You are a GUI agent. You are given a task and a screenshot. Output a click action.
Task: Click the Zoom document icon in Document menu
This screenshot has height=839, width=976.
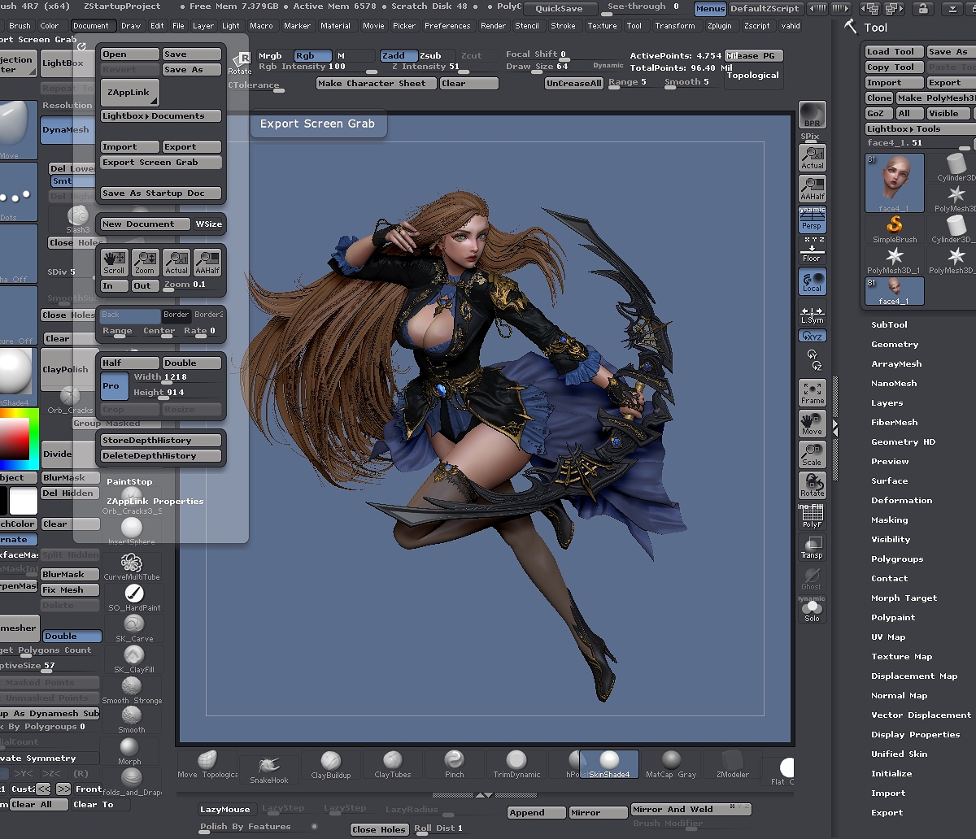click(x=145, y=263)
